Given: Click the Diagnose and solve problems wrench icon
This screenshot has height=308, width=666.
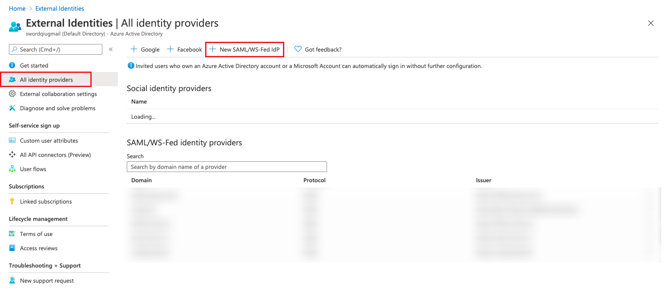Looking at the screenshot, I should tap(12, 108).
